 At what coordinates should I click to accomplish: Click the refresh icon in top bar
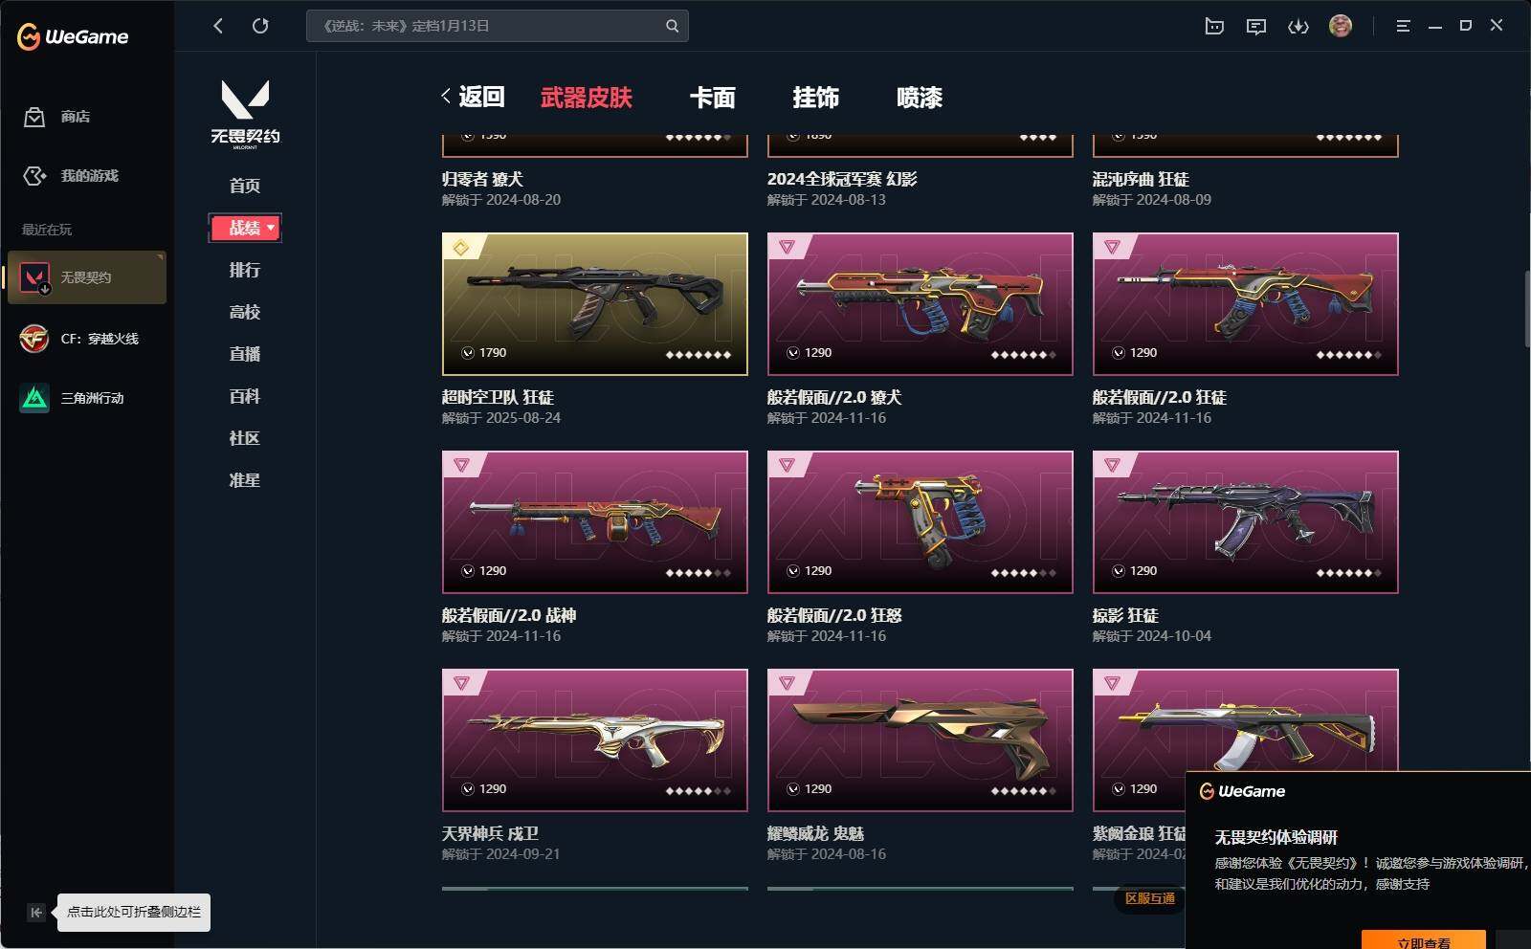tap(260, 26)
